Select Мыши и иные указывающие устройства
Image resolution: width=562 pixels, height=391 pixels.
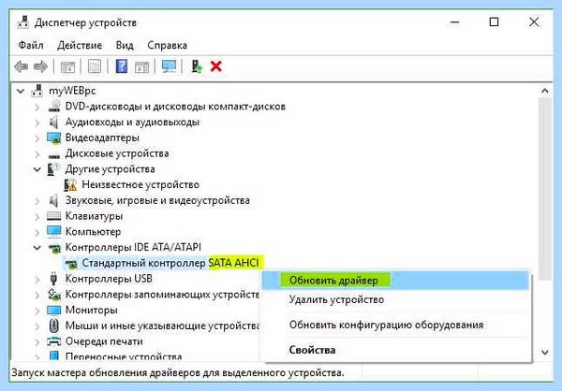[x=162, y=326]
